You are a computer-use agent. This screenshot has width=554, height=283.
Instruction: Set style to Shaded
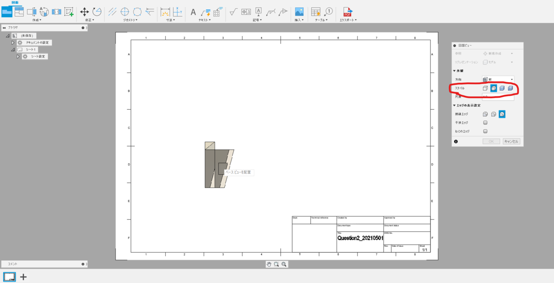[x=502, y=88]
